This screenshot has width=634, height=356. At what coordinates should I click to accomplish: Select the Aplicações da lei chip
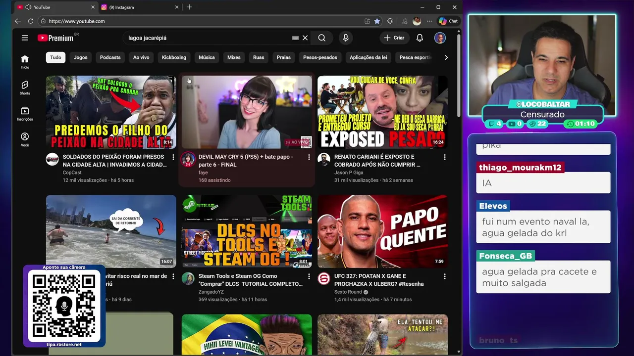[x=368, y=57]
